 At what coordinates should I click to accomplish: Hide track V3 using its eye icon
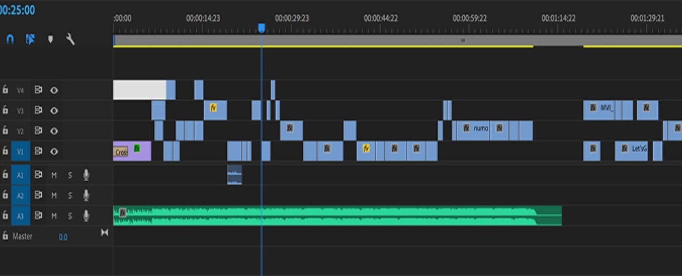[x=54, y=111]
